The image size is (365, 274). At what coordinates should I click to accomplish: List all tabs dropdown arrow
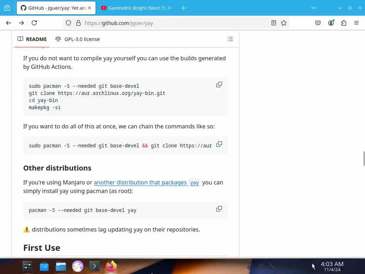(314, 8)
